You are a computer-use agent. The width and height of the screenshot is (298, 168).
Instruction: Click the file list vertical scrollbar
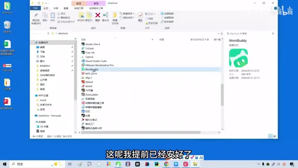(222, 95)
